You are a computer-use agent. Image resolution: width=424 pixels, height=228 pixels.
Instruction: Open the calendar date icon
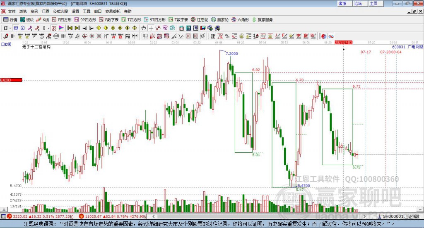(x=181, y=28)
